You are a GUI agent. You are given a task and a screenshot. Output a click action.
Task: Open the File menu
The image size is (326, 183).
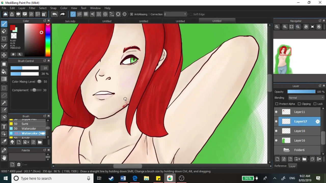point(4,8)
